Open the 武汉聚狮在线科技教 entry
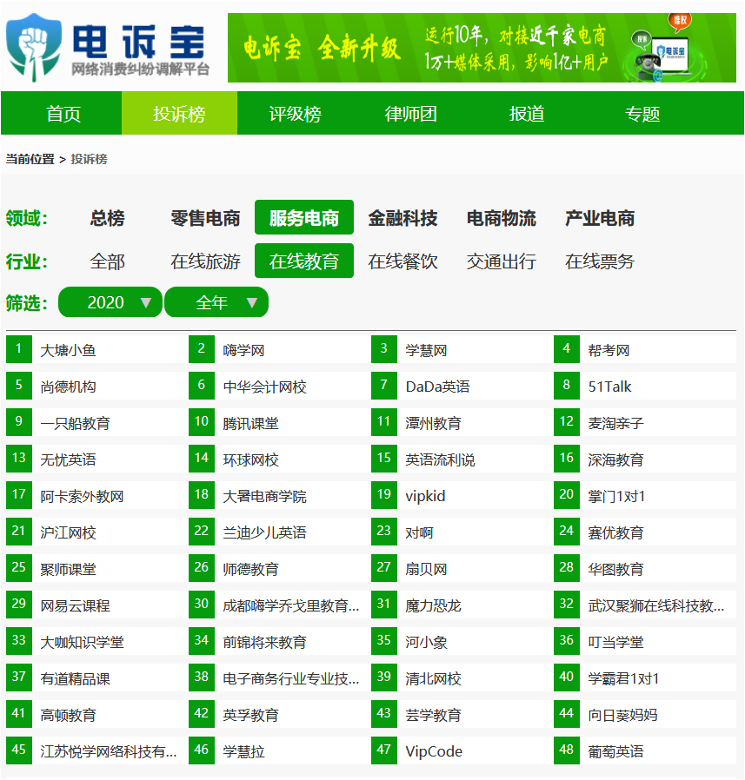This screenshot has width=745, height=780. pos(645,605)
